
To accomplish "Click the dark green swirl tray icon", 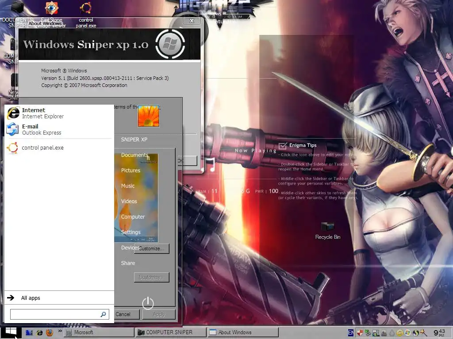I will tap(415, 333).
